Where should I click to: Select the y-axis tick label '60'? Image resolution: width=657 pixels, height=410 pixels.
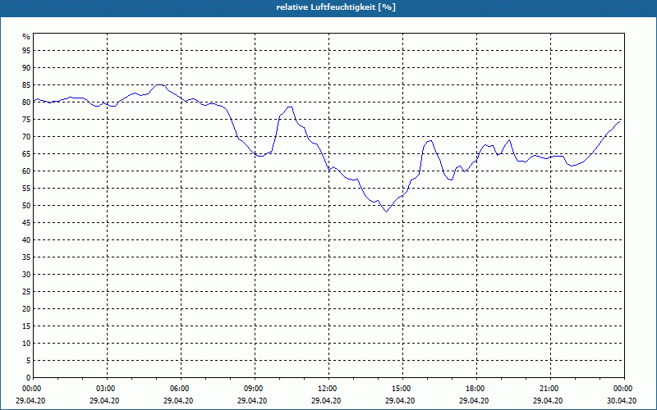coord(26,171)
